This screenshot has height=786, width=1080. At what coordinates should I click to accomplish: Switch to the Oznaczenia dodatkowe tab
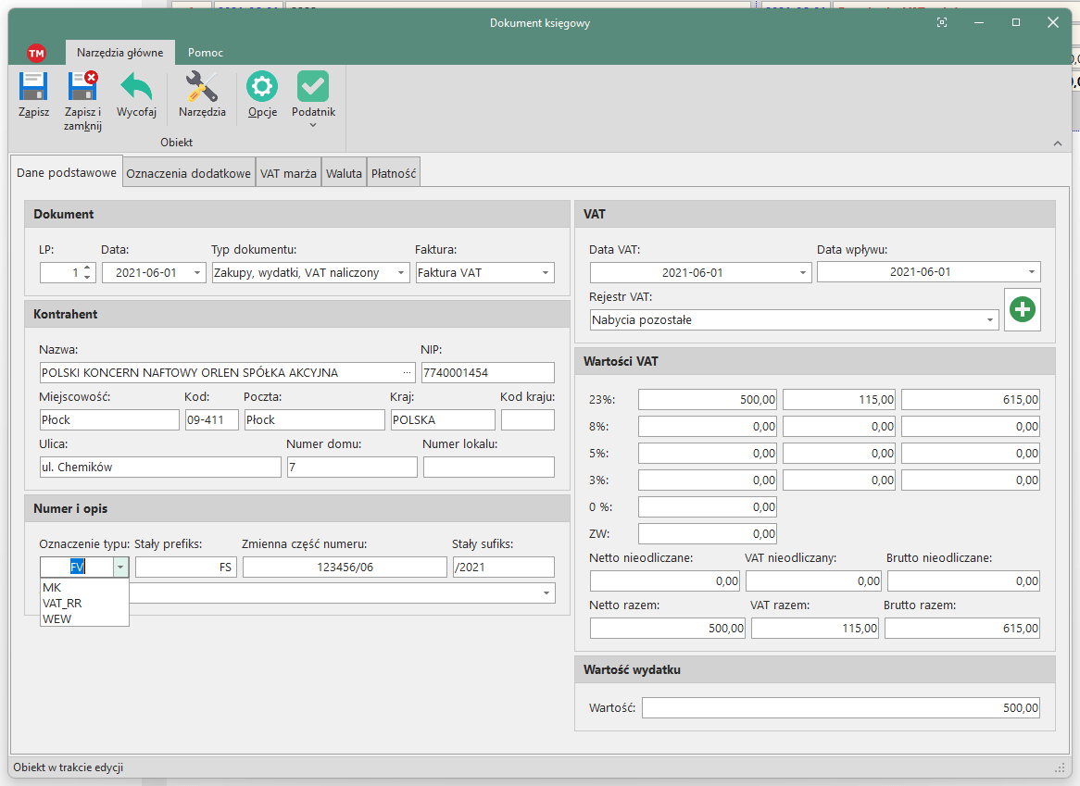pyautogui.click(x=189, y=173)
